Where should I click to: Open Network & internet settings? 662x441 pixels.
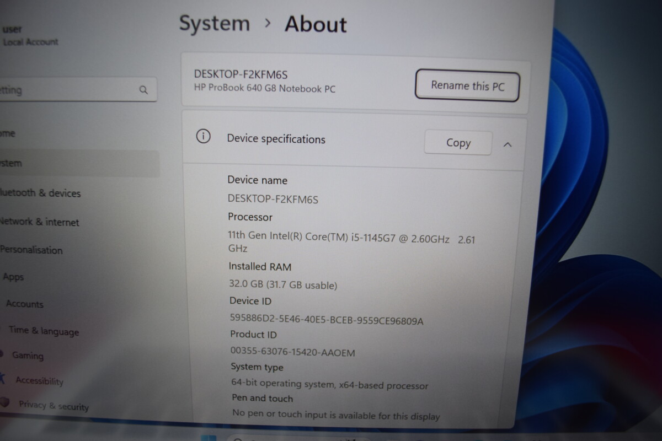(40, 222)
